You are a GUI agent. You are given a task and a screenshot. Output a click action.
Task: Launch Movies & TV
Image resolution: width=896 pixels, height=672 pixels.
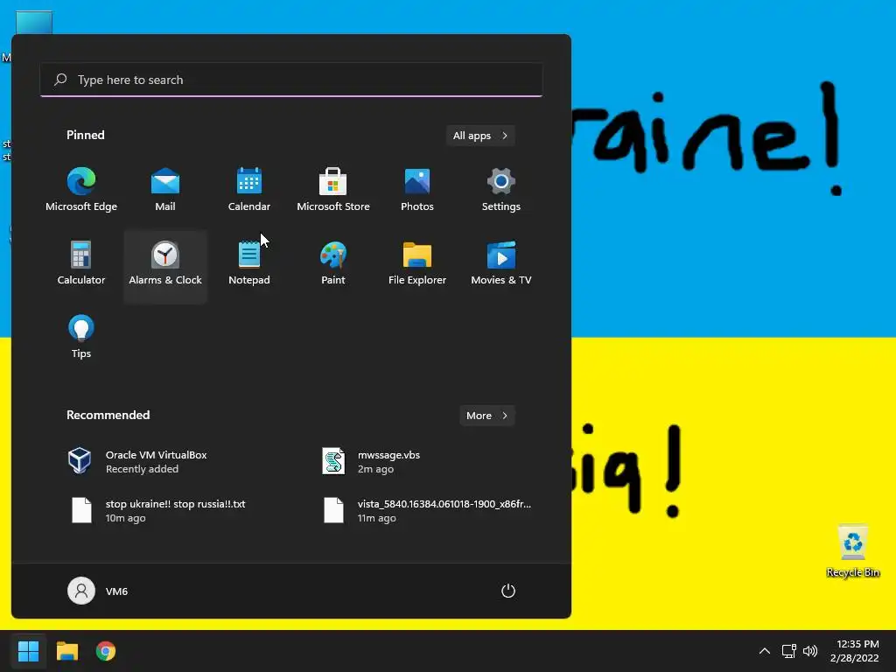click(501, 264)
